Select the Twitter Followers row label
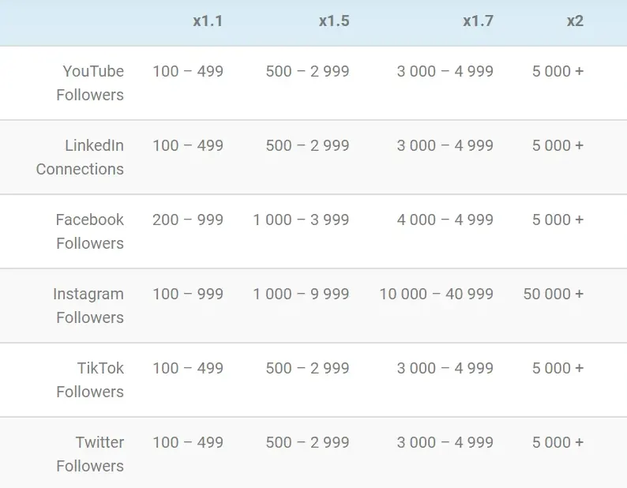 (90, 454)
